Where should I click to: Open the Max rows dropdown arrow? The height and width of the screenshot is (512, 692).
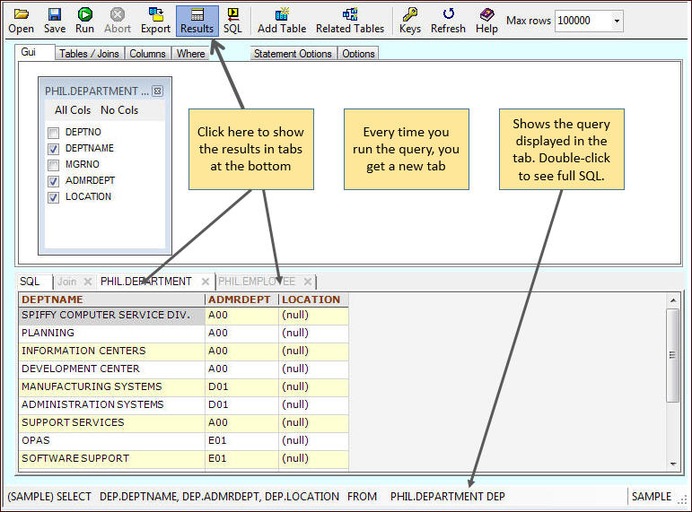(x=617, y=21)
